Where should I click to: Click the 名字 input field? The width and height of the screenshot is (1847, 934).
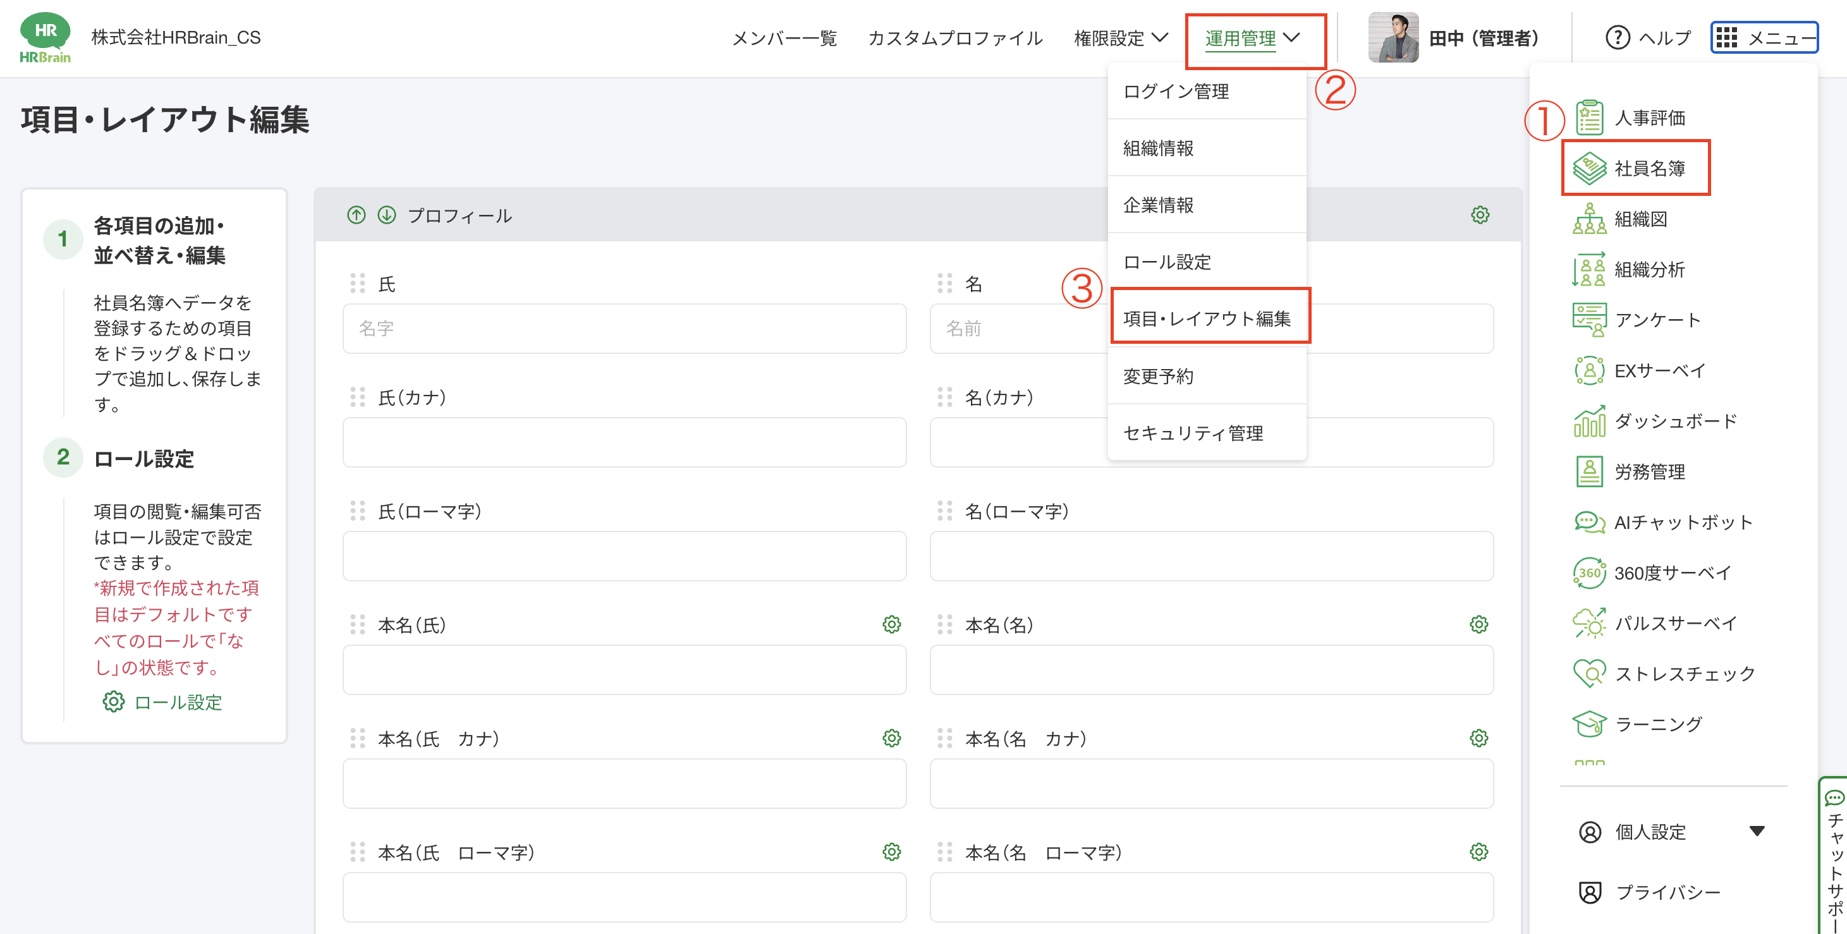coord(625,329)
